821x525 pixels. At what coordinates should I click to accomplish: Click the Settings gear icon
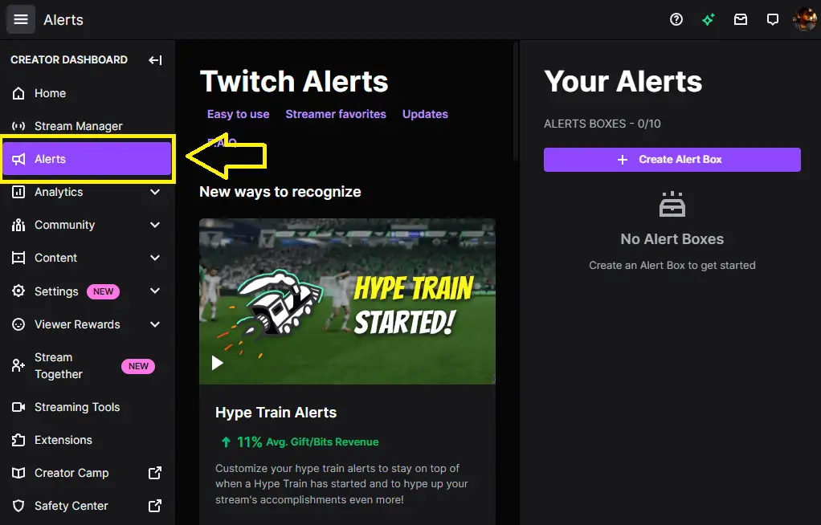[x=18, y=291]
